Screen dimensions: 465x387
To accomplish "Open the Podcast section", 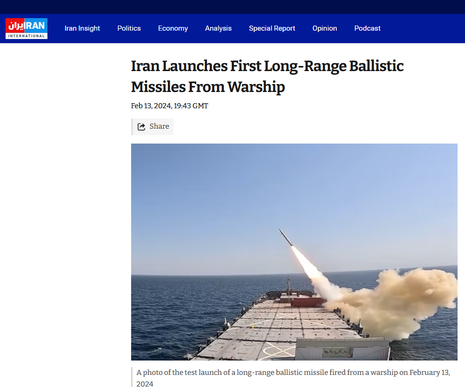I will point(367,28).
